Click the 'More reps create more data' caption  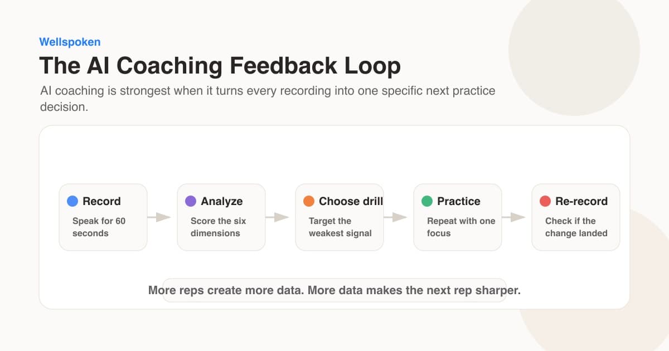(334, 290)
